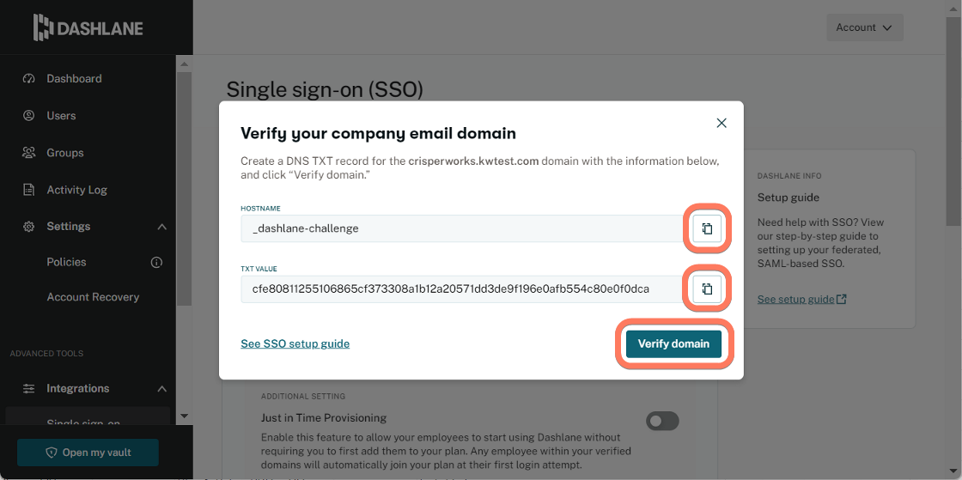Open the Account dropdown

865,27
